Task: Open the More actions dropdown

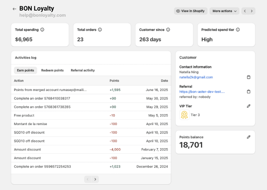Action: [x=224, y=11]
